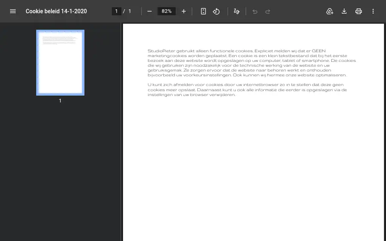Select the page 1 thumbnail
Image resolution: width=386 pixels, height=241 pixels.
pyautogui.click(x=60, y=63)
